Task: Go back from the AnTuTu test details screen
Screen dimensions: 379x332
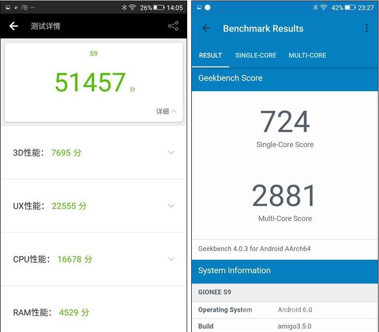Action: (x=14, y=26)
